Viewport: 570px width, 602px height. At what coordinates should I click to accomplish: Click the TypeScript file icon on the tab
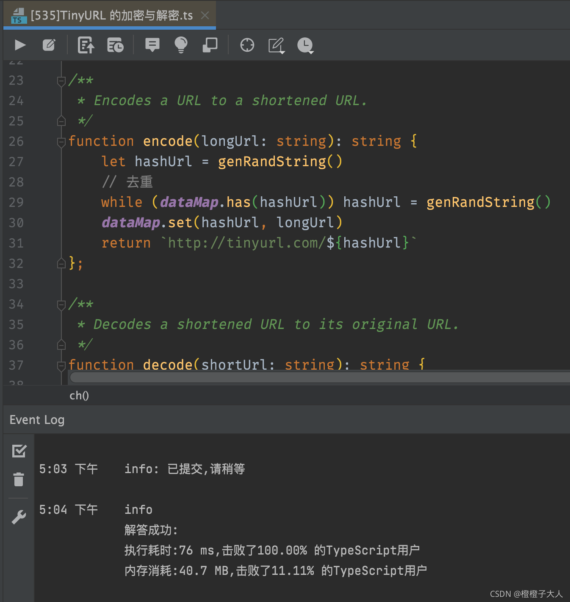pyautogui.click(x=19, y=16)
